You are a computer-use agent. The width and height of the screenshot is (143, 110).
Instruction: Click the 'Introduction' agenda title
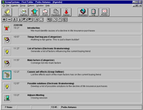coord(34,28)
